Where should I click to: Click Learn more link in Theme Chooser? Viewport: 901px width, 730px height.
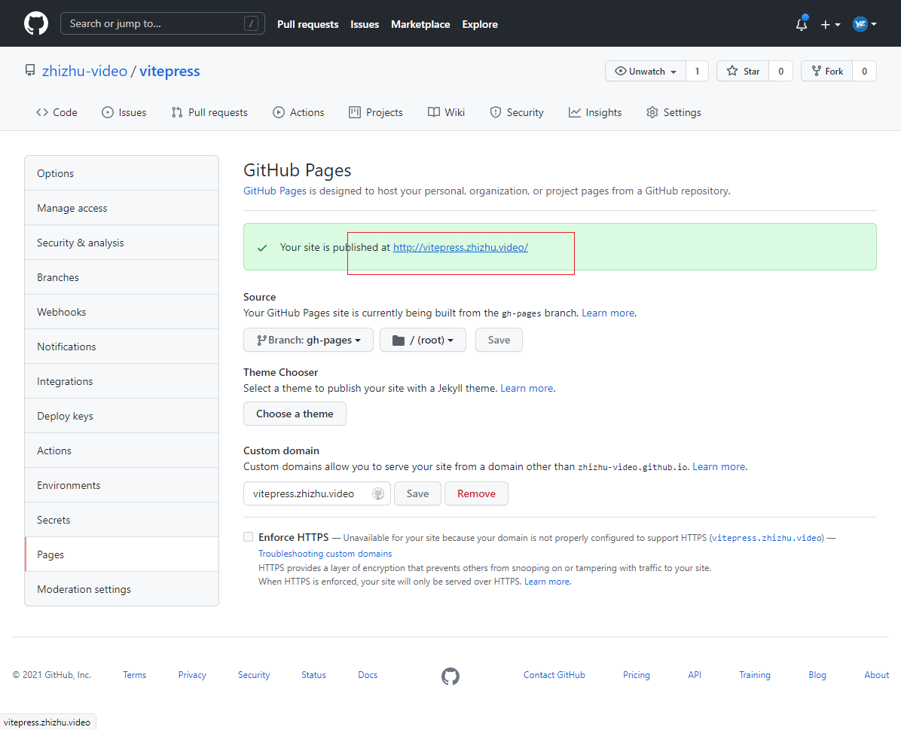pos(527,388)
